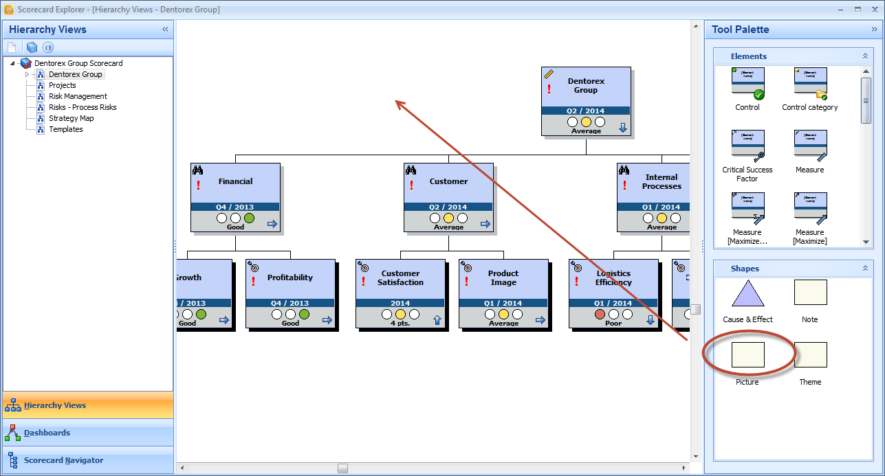Screen dimensions: 885x476
Task: Click the green indicator on Financial node
Action: point(249,218)
